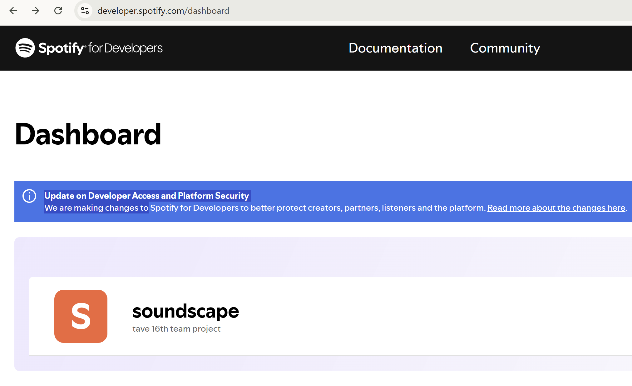Follow the 'Read more about the changes here' link
Image resolution: width=632 pixels, height=386 pixels.
pyautogui.click(x=556, y=208)
